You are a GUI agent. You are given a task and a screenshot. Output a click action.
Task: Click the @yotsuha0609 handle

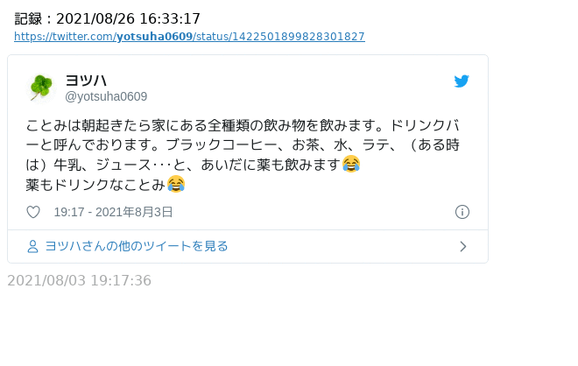point(106,96)
